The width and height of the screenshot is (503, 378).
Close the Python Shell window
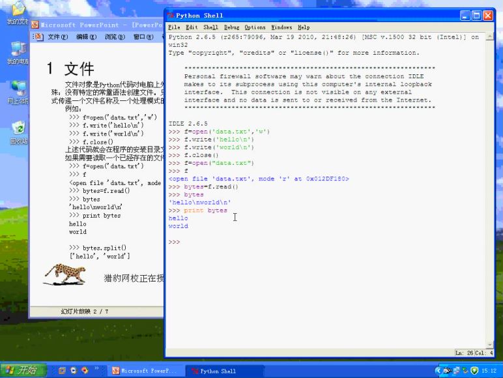[488, 16]
